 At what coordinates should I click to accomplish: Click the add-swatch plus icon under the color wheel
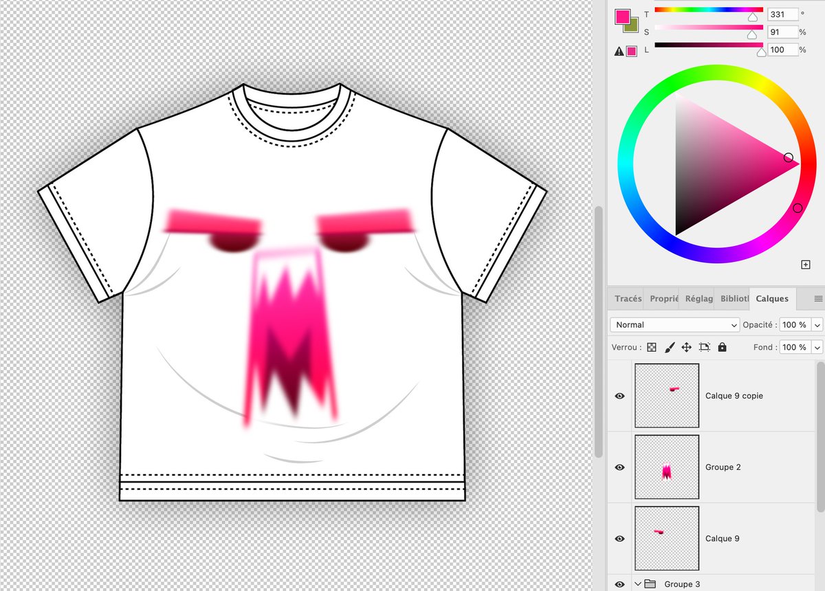[806, 265]
